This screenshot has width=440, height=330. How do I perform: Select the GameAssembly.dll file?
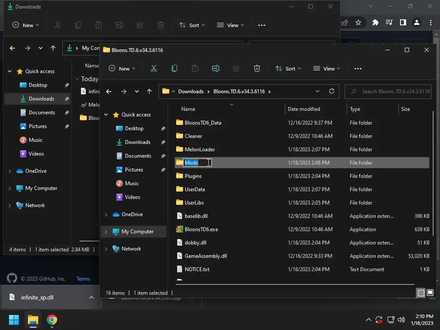pos(302,256)
